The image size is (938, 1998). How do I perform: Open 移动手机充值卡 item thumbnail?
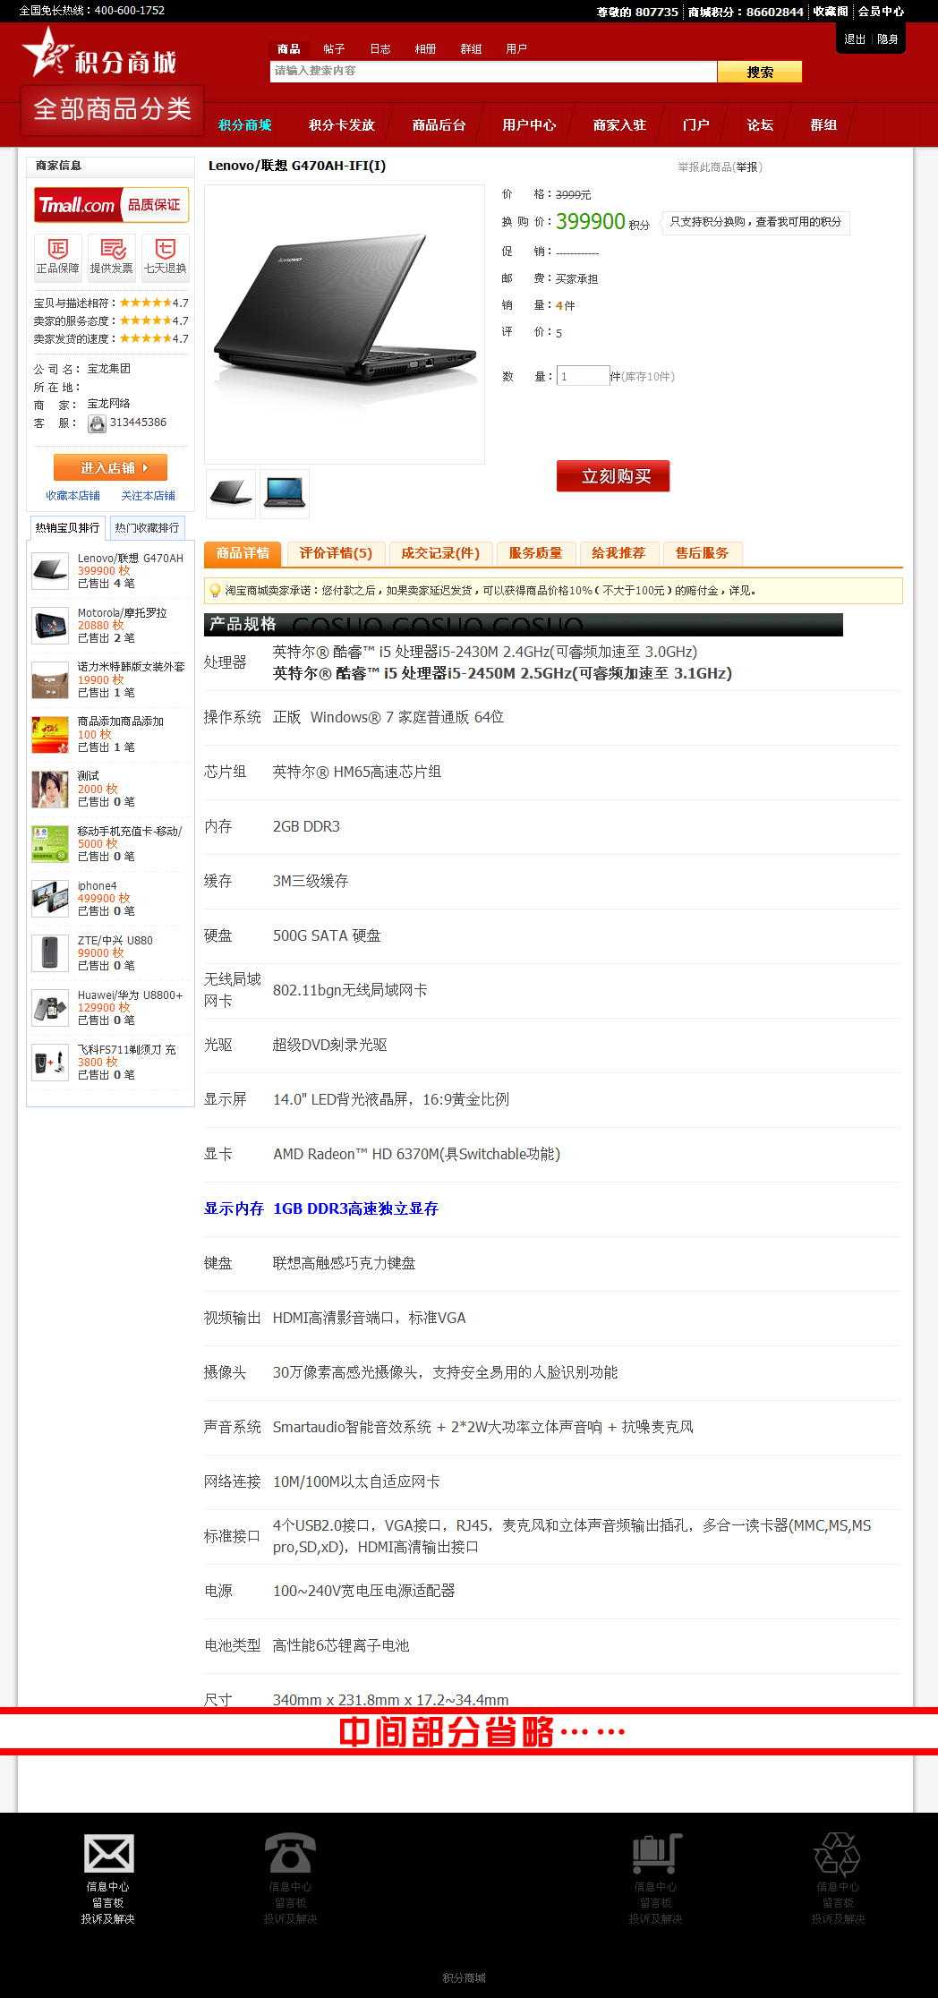coord(50,843)
